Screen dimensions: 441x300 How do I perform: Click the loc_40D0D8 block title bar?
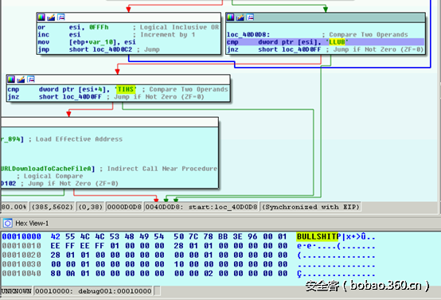pos(326,18)
